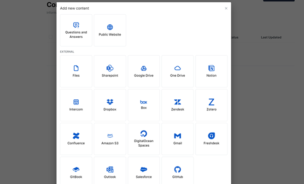304x184 pixels.
Task: Select the Zendesk integration
Action: pyautogui.click(x=178, y=105)
